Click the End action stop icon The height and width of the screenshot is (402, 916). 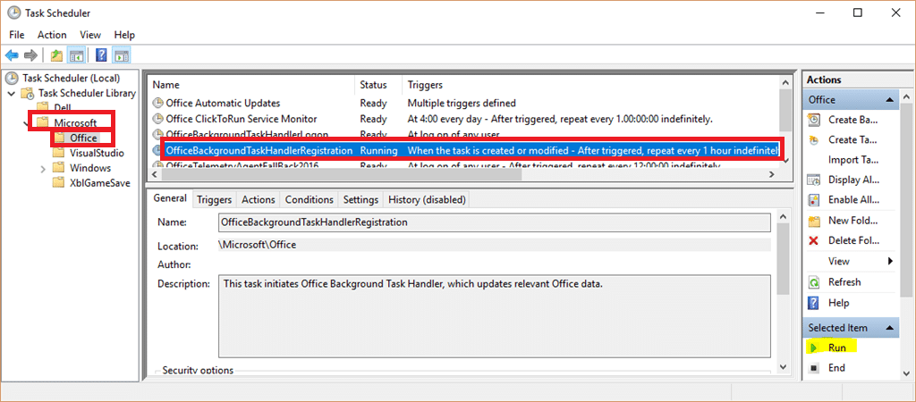pyautogui.click(x=813, y=367)
